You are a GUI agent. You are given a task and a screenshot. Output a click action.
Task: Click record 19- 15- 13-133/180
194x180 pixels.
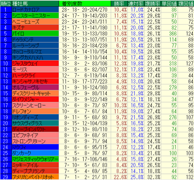[84, 33]
